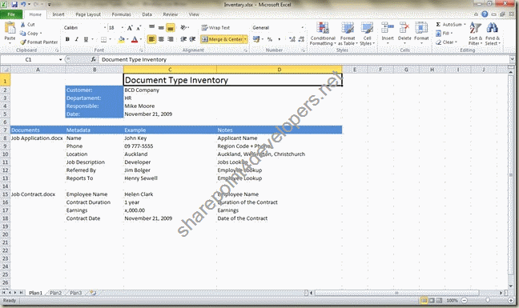This screenshot has height=308, width=519.
Task: Expand the Clear dropdown
Action: 456,42
